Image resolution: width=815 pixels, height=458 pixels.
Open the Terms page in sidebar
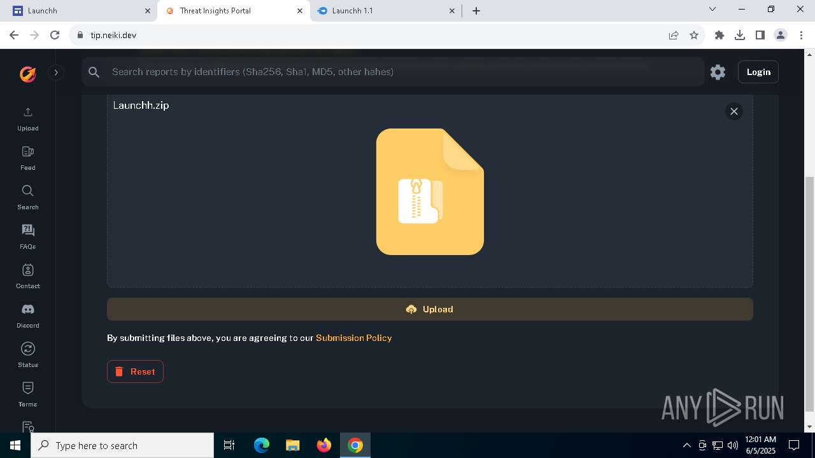(27, 395)
